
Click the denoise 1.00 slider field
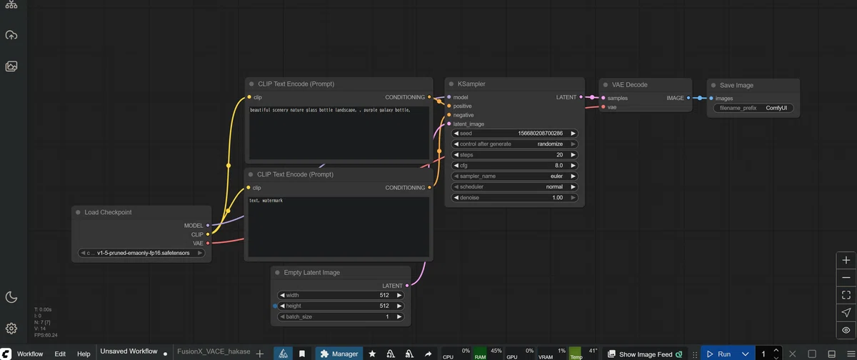point(514,197)
